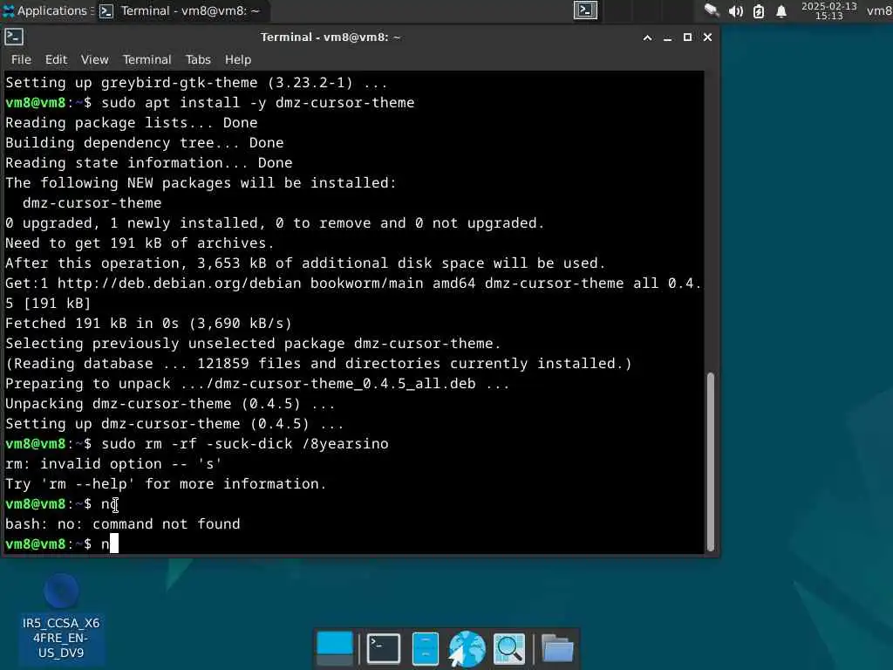The width and height of the screenshot is (893, 670).
Task: Click the text 'Reading package lists... Done'
Action: point(132,122)
